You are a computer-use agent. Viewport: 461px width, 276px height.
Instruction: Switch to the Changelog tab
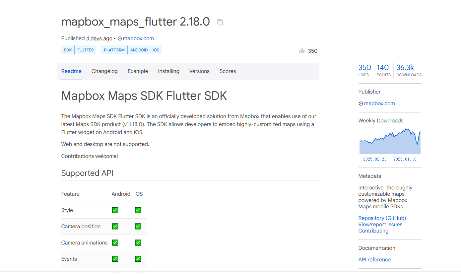pyautogui.click(x=104, y=71)
